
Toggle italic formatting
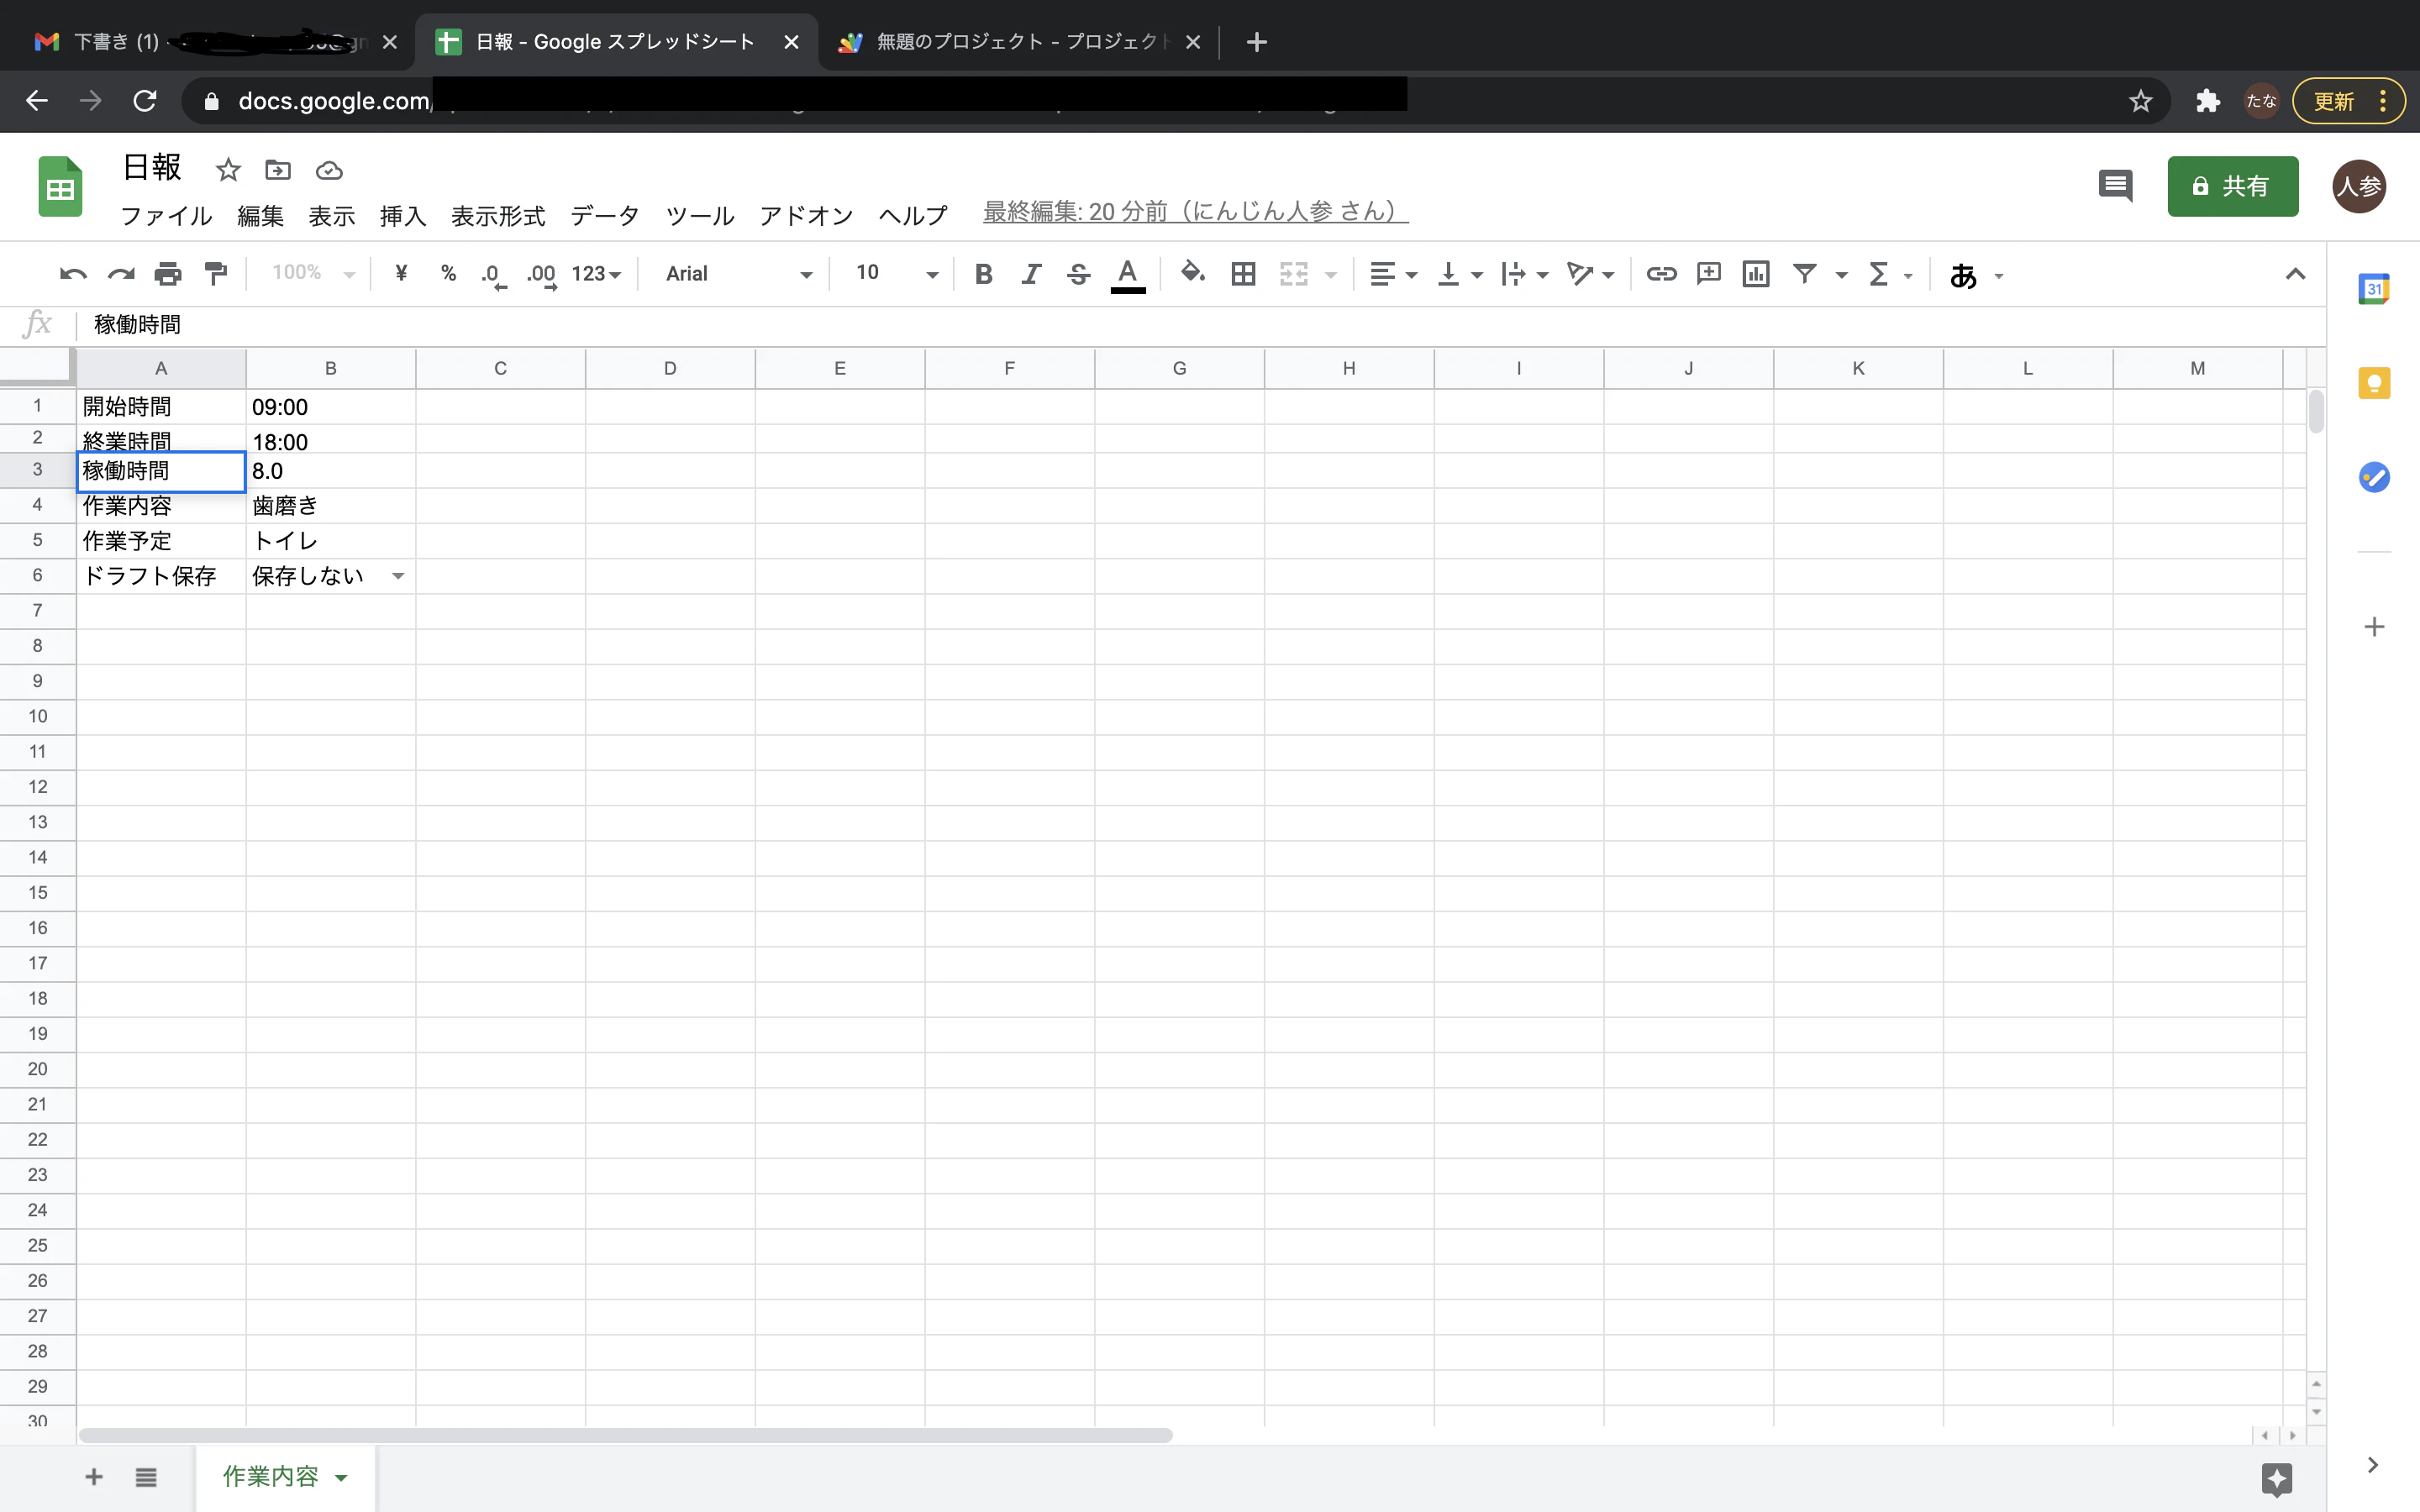point(1031,273)
